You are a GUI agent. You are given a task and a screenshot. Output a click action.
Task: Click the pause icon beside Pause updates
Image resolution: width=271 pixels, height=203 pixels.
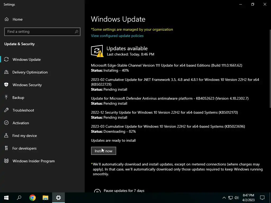97,191
